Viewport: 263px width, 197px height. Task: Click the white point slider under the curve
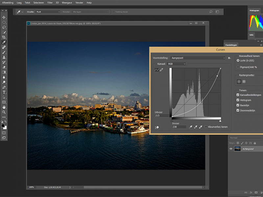point(220,121)
